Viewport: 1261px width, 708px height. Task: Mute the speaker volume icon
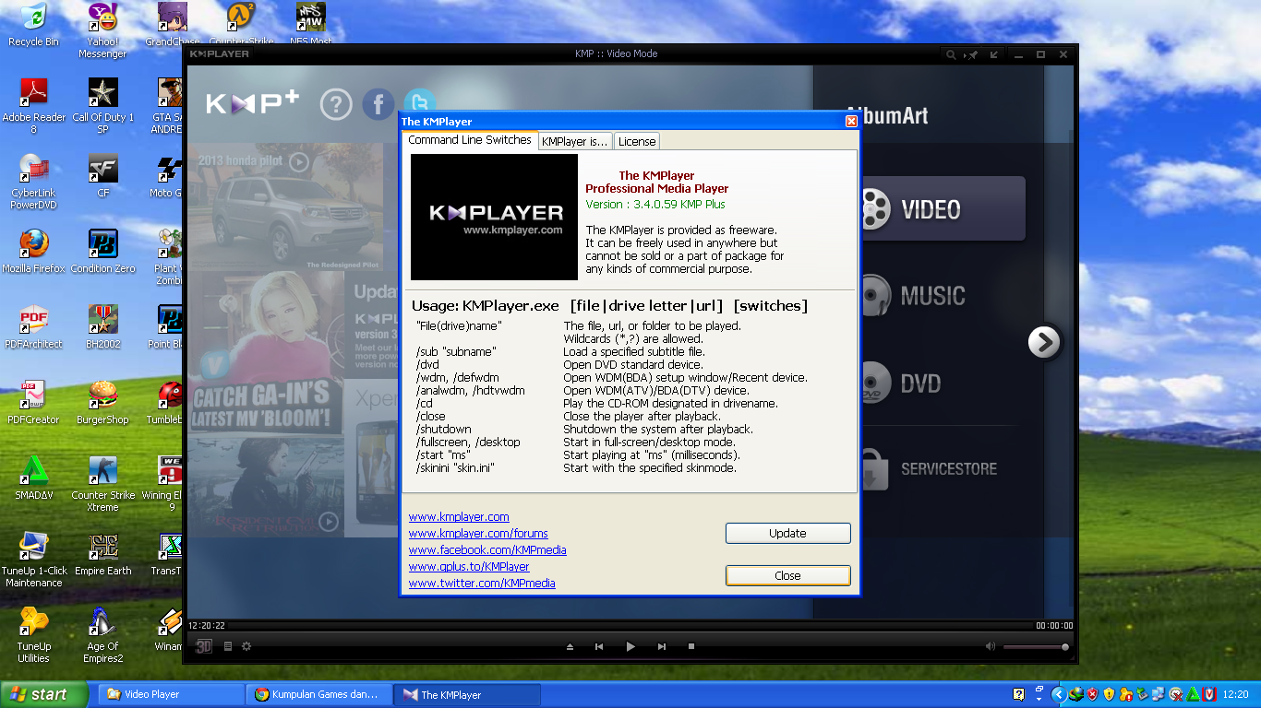click(991, 647)
